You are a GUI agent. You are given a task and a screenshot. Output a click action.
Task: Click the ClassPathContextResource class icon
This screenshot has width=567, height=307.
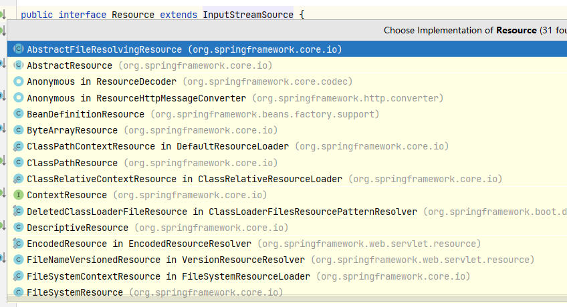[x=19, y=146]
